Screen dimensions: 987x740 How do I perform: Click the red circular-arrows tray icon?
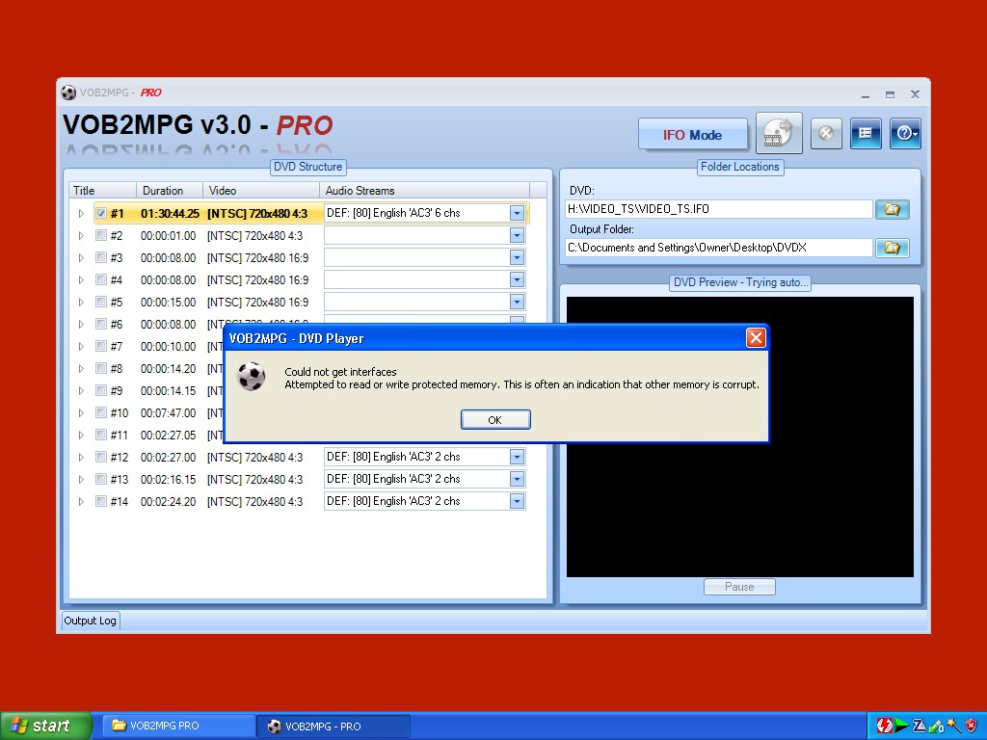[885, 726]
